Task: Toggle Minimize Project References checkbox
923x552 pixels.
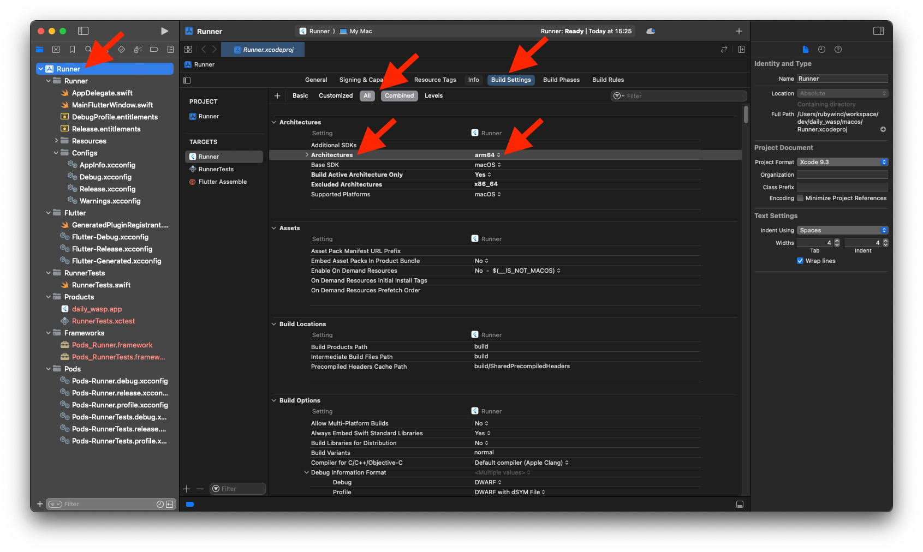Action: coord(800,198)
